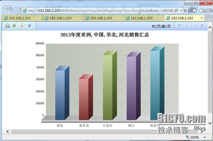The image size is (213, 141).
Task: Click the 保定 axis label
Action: 60,125
